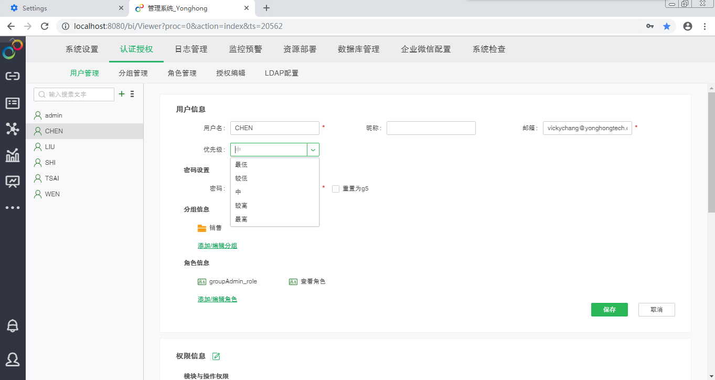Viewport: 715px width, 380px height.
Task: Bookmark this page with the star icon
Action: click(x=667, y=26)
